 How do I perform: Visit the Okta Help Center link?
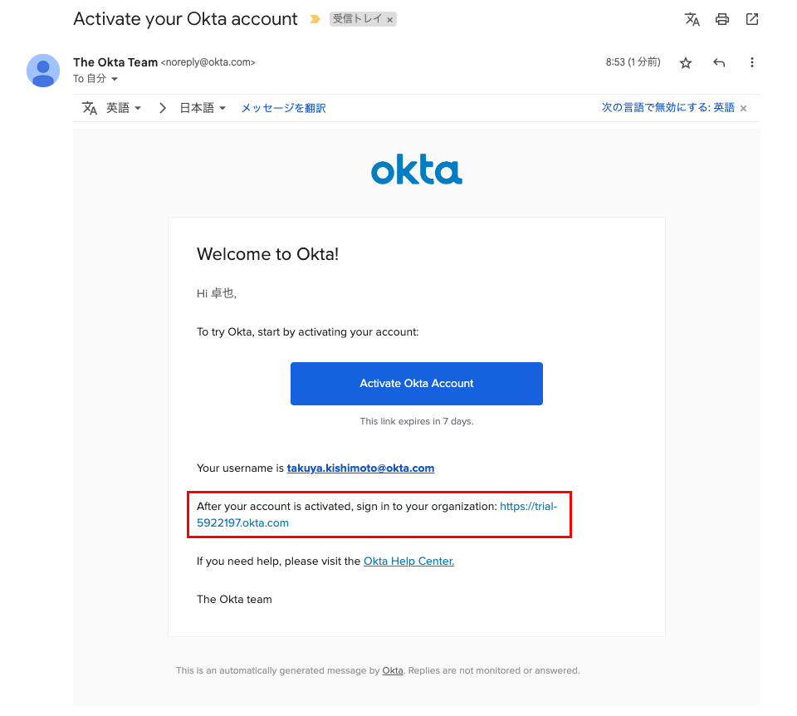(x=408, y=562)
